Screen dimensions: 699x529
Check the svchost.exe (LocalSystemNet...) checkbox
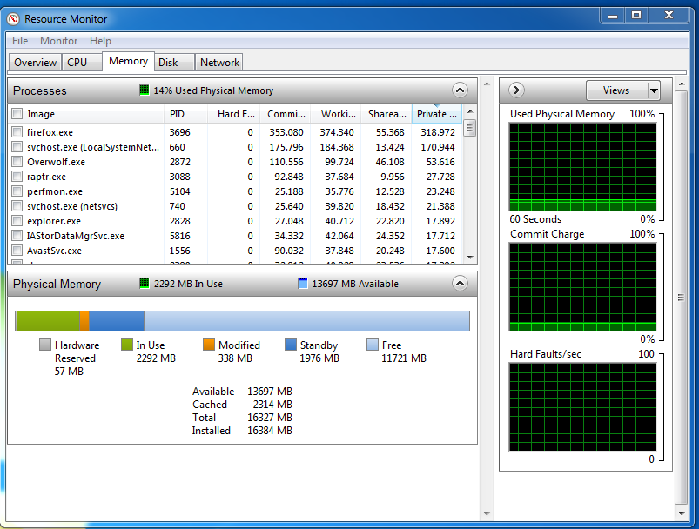pyautogui.click(x=17, y=147)
